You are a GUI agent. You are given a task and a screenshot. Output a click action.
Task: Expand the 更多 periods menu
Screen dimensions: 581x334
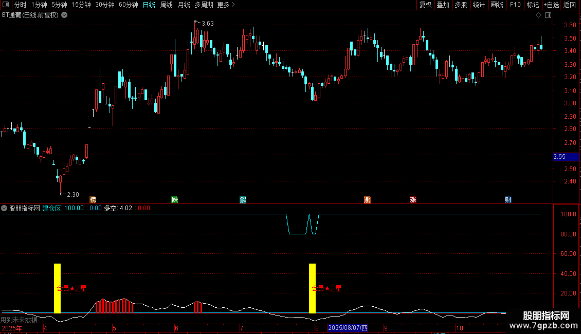(x=226, y=5)
